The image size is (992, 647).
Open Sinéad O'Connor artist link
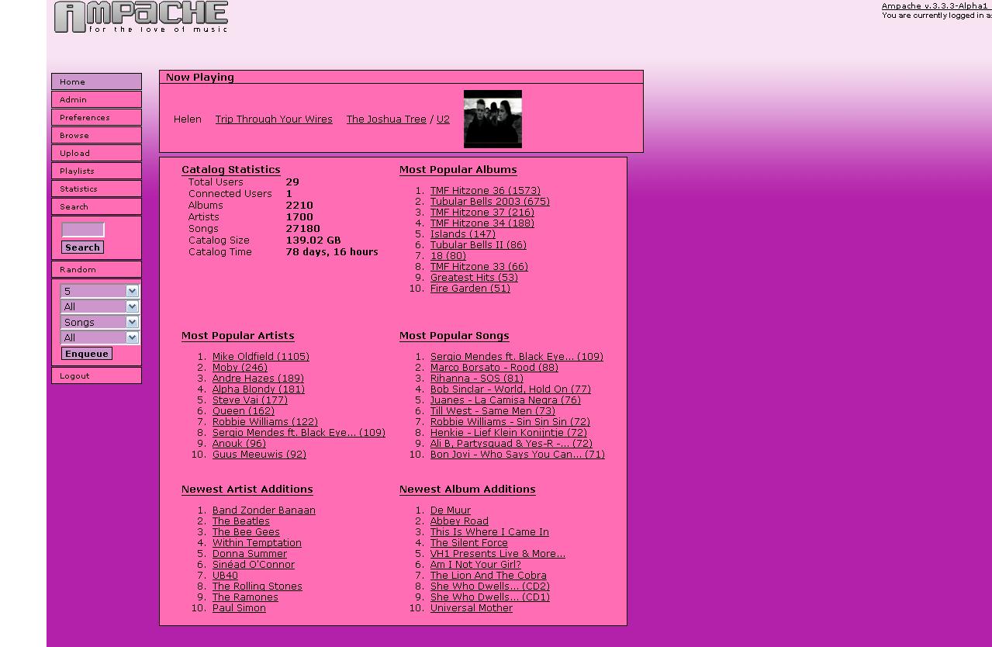click(x=254, y=565)
